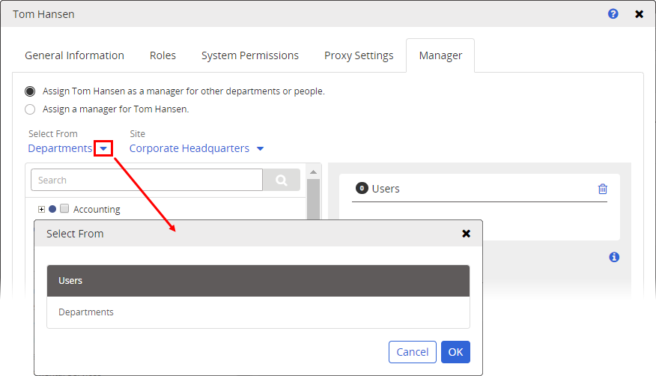Close the Select From popup

tap(466, 234)
